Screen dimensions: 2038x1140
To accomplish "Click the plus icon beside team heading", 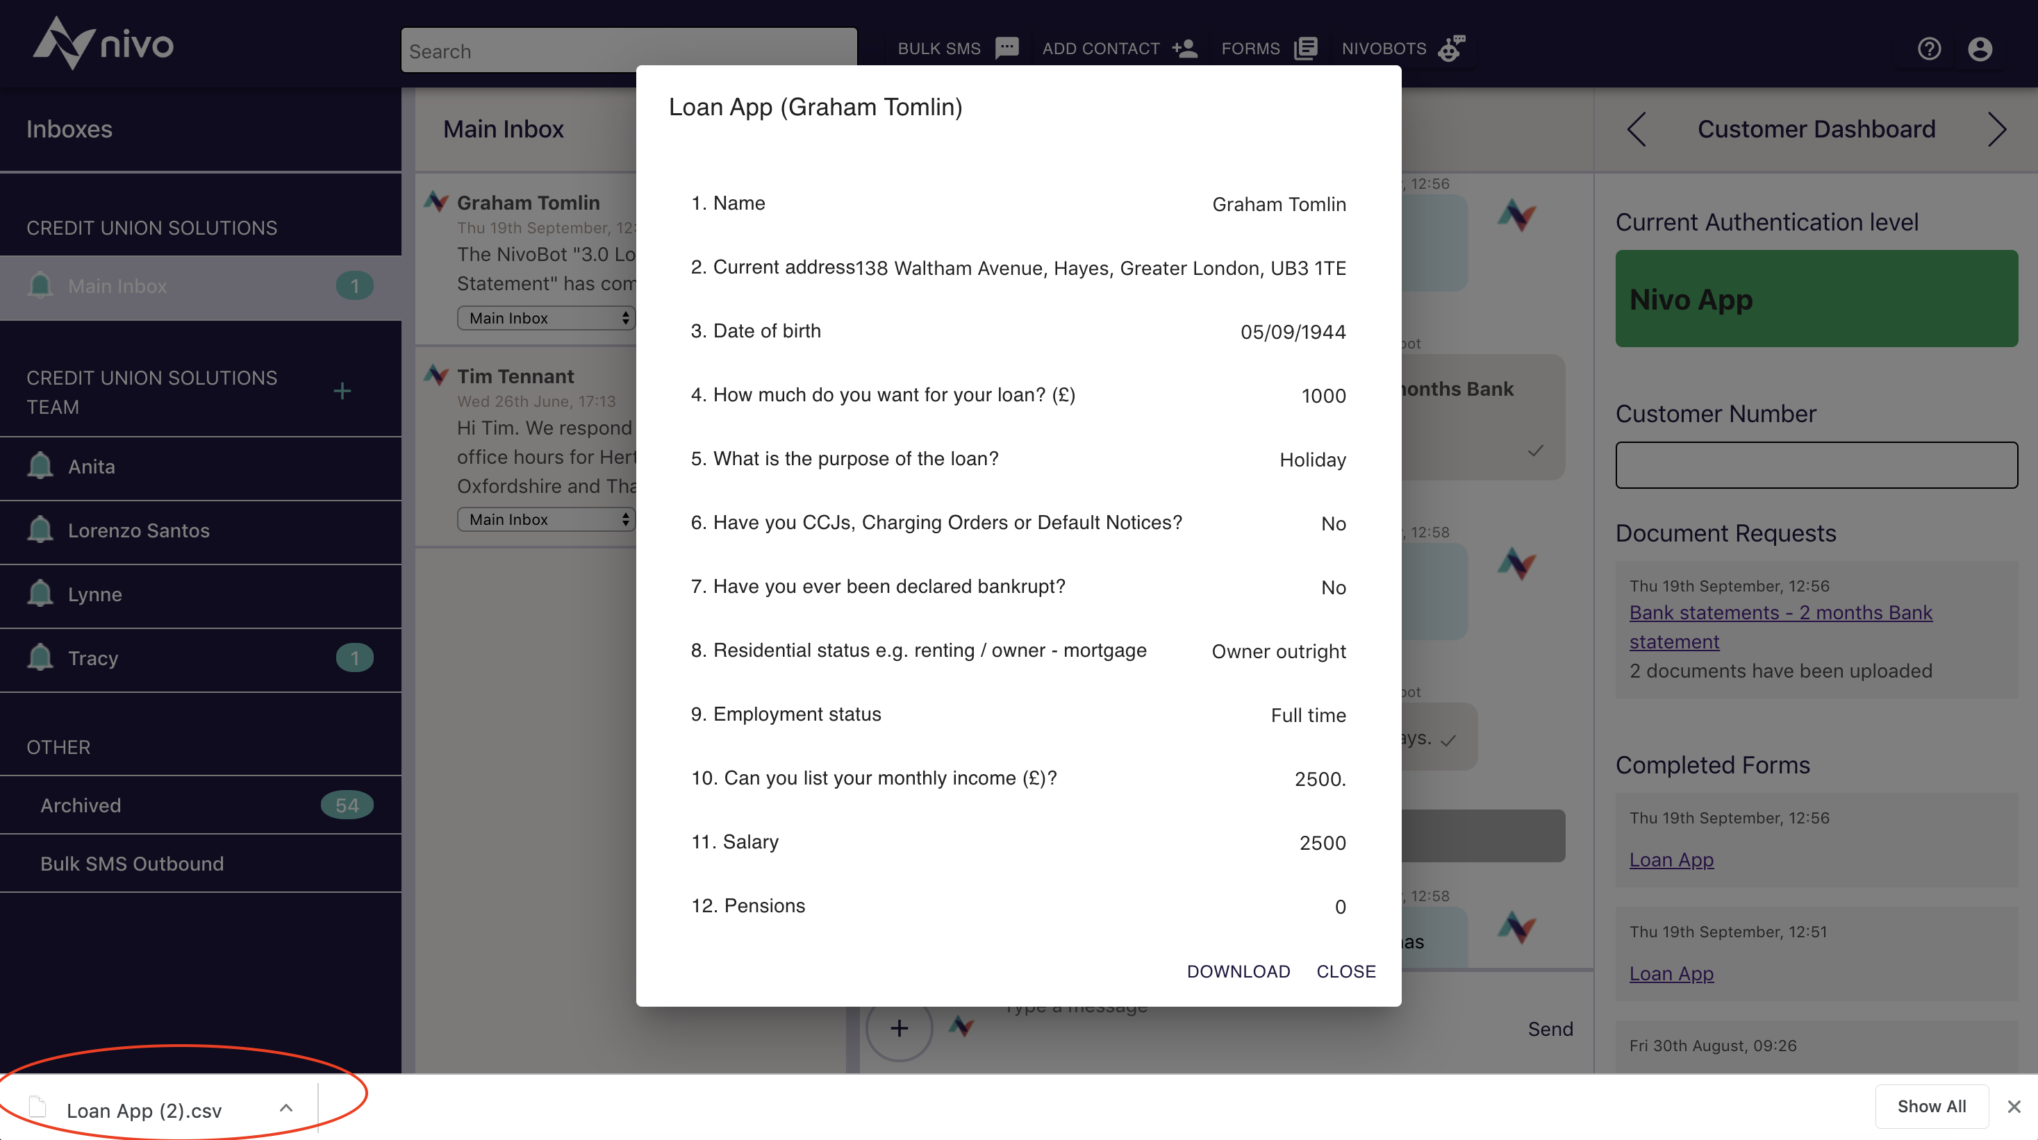I will [342, 392].
